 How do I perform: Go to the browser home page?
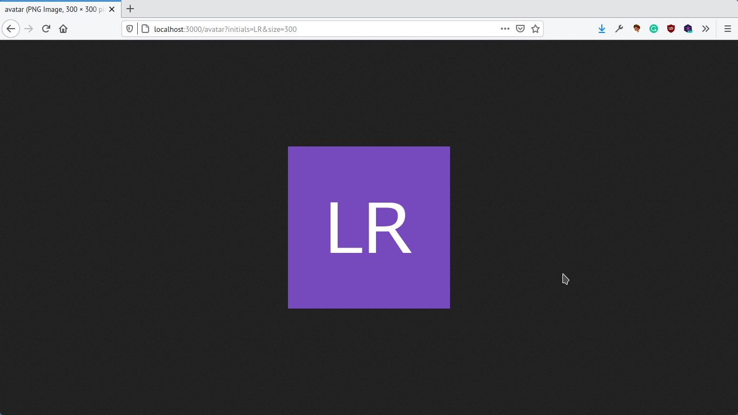tap(64, 28)
